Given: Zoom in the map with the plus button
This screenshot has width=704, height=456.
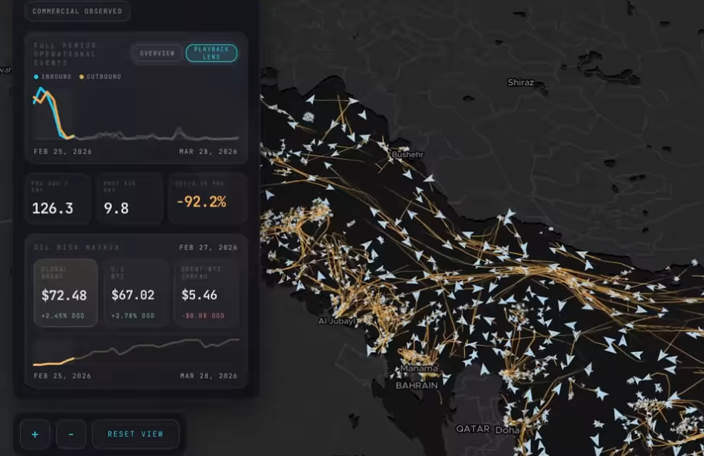Looking at the screenshot, I should 35,434.
